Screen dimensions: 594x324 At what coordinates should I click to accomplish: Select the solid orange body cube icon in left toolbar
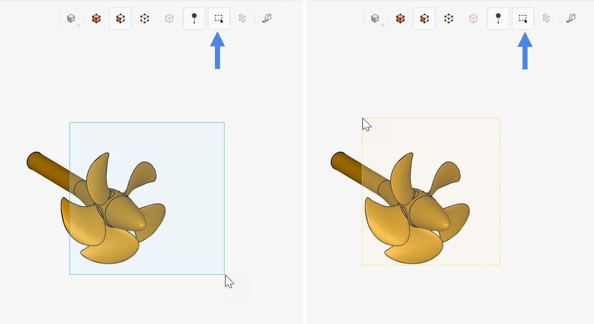coord(96,19)
